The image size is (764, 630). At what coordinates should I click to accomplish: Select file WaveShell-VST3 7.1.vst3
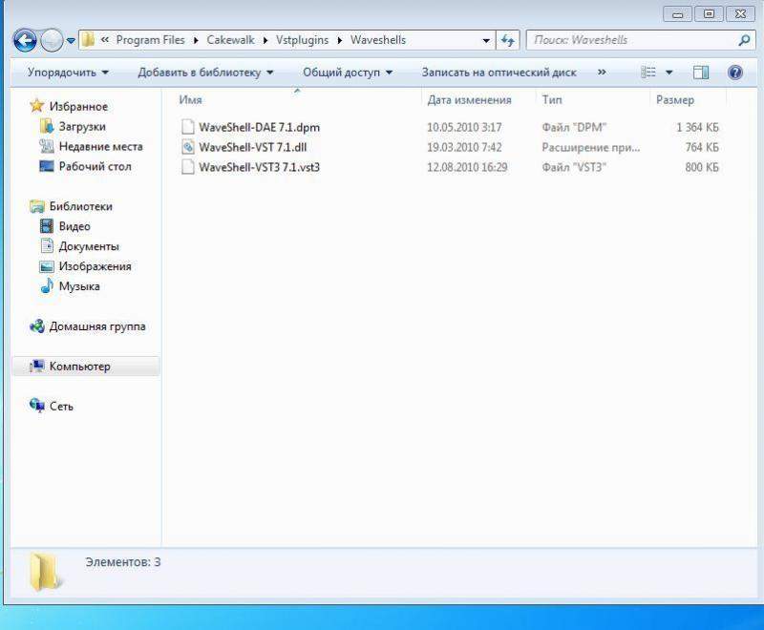(x=259, y=167)
